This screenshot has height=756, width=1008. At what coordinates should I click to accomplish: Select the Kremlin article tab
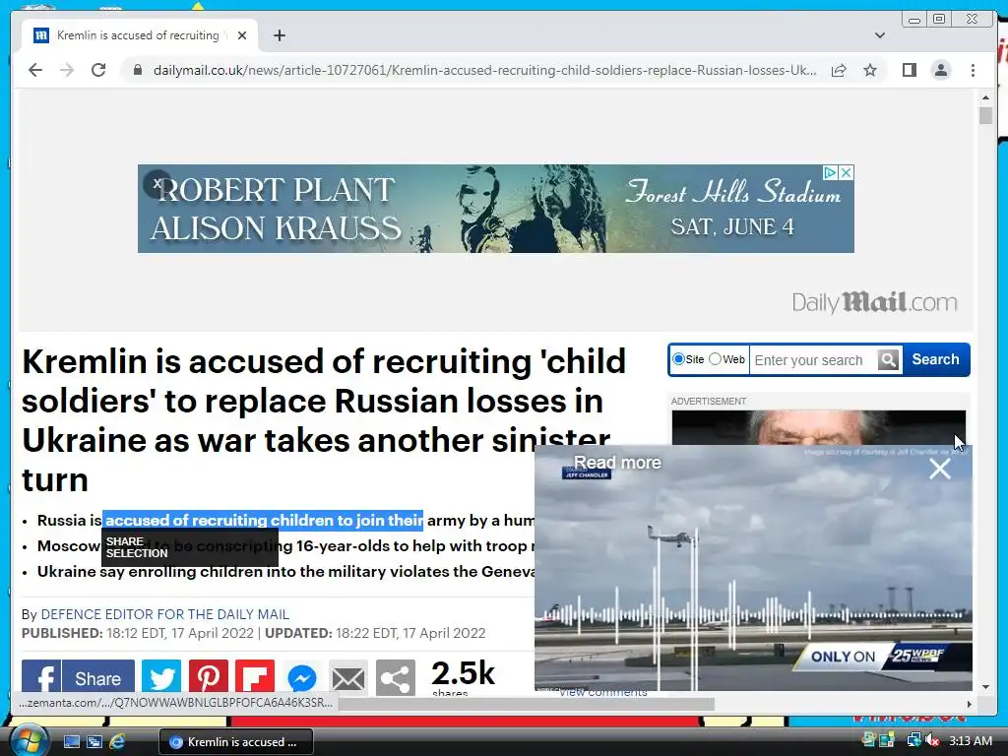tap(140, 35)
